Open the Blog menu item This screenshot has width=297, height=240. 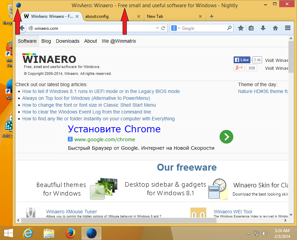(46, 41)
